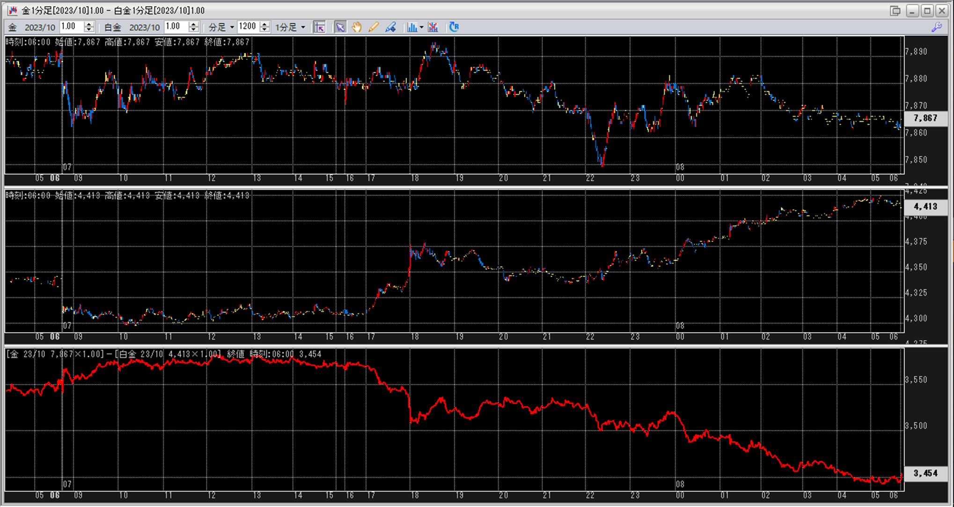Viewport: 954px width, 507px height.
Task: Click the bar chart indicator icon
Action: (x=412, y=27)
